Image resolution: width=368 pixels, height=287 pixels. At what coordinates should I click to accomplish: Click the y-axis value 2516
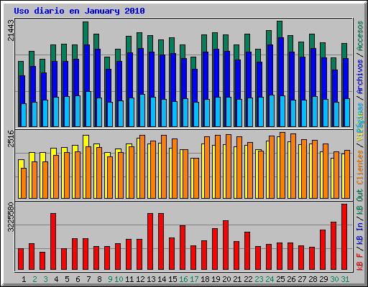click(x=11, y=138)
